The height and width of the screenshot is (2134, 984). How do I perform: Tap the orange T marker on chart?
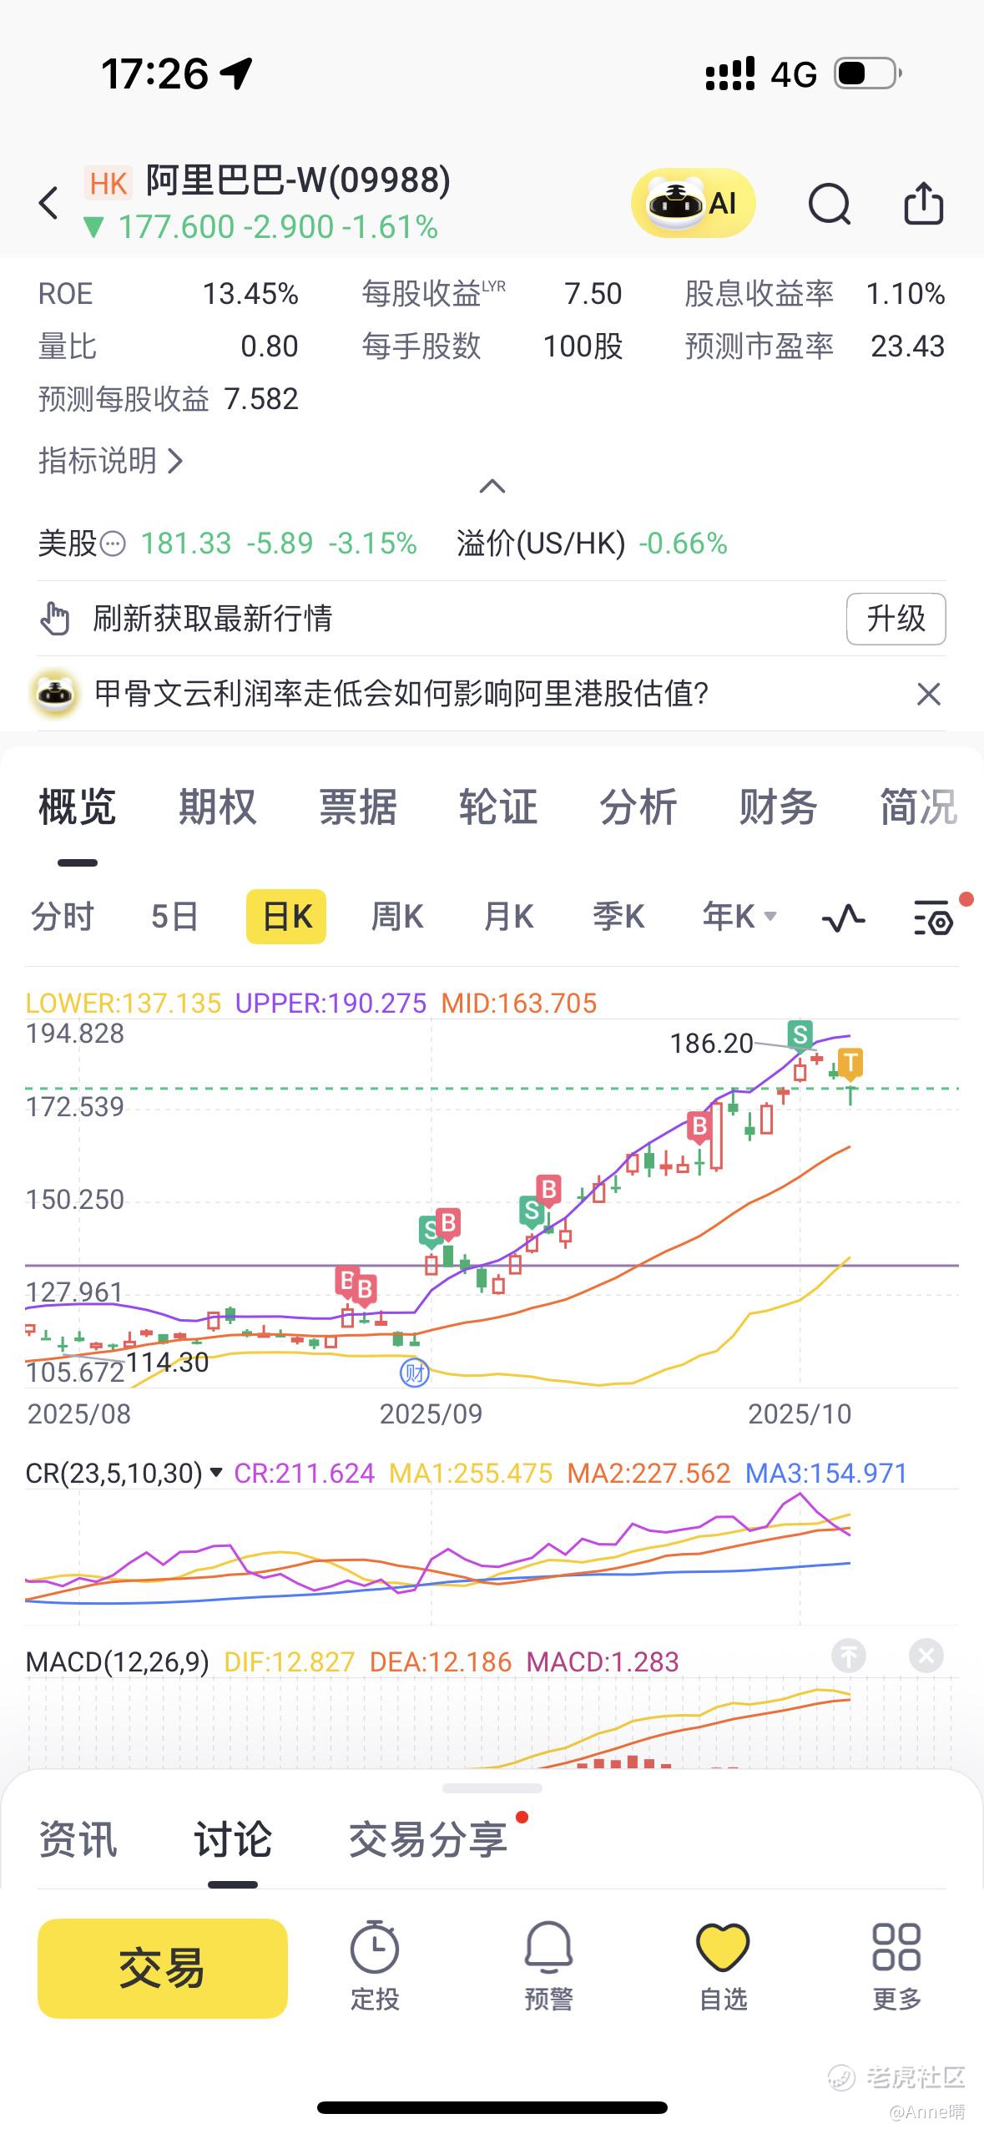(850, 1064)
